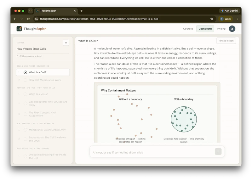The width and height of the screenshot is (252, 180).
Task: Go to the Dashboard nav item
Action: pos(205,29)
